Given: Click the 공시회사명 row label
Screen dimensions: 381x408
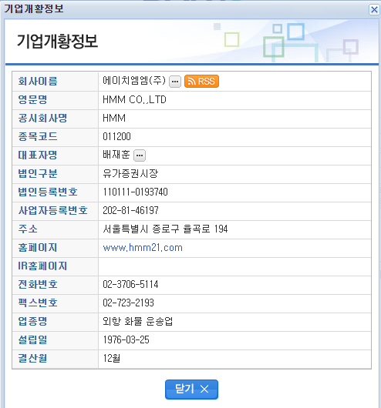Looking at the screenshot, I should pos(42,118).
